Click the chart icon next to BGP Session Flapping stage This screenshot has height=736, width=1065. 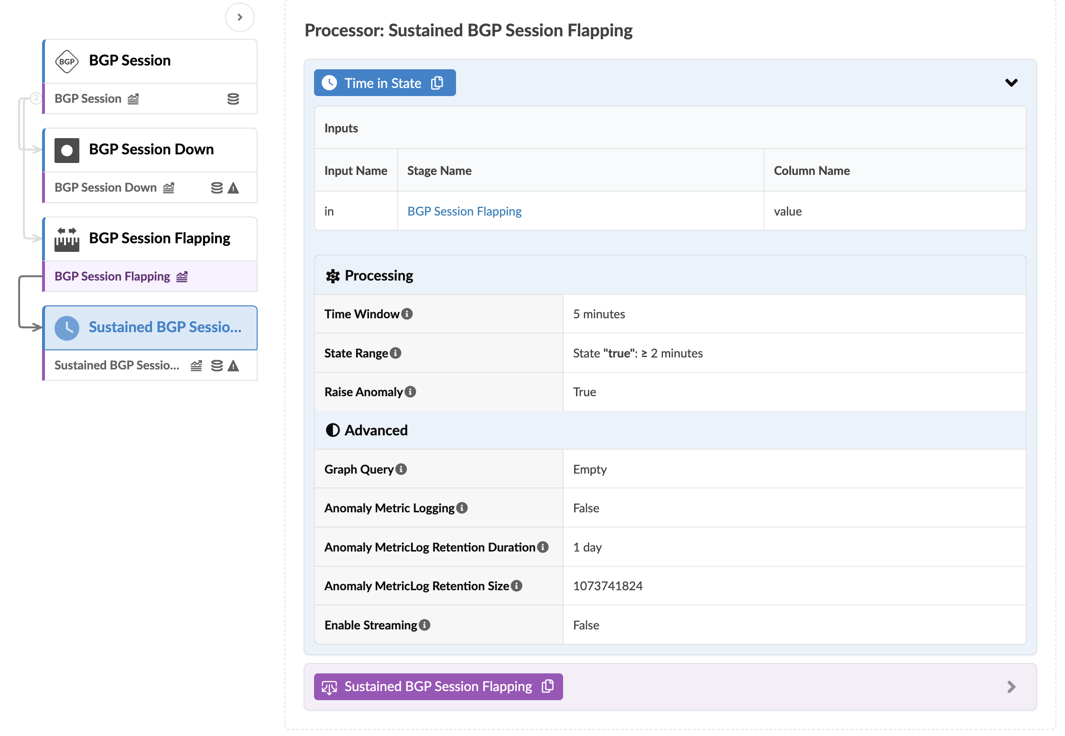pos(182,277)
